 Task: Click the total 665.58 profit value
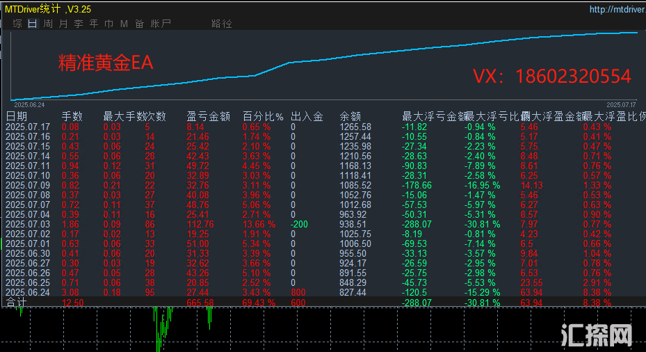(x=200, y=303)
